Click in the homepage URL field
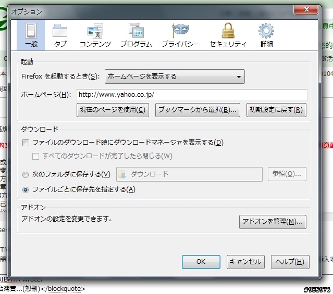 [192, 95]
